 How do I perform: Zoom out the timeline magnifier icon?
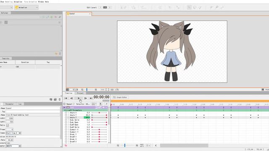click(x=118, y=146)
